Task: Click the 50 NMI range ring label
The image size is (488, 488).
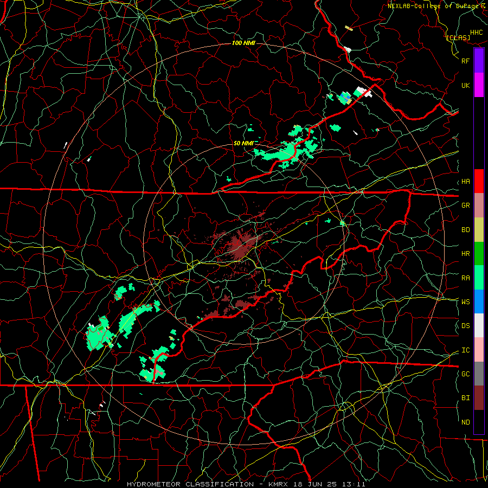Action: tap(243, 143)
